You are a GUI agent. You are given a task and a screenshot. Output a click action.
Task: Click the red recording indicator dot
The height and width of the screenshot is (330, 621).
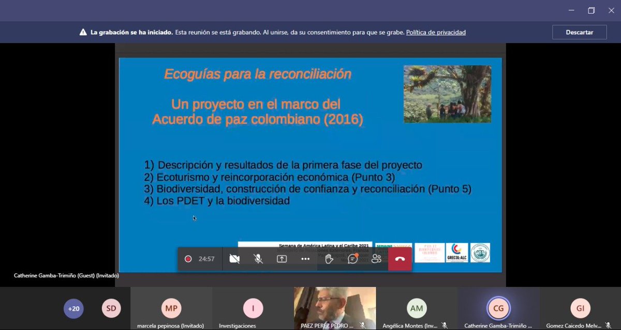(188, 259)
